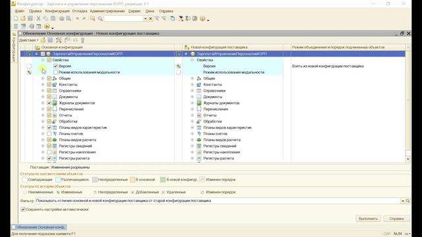Open the Фильтр dropdown arrow

[x=403, y=201]
